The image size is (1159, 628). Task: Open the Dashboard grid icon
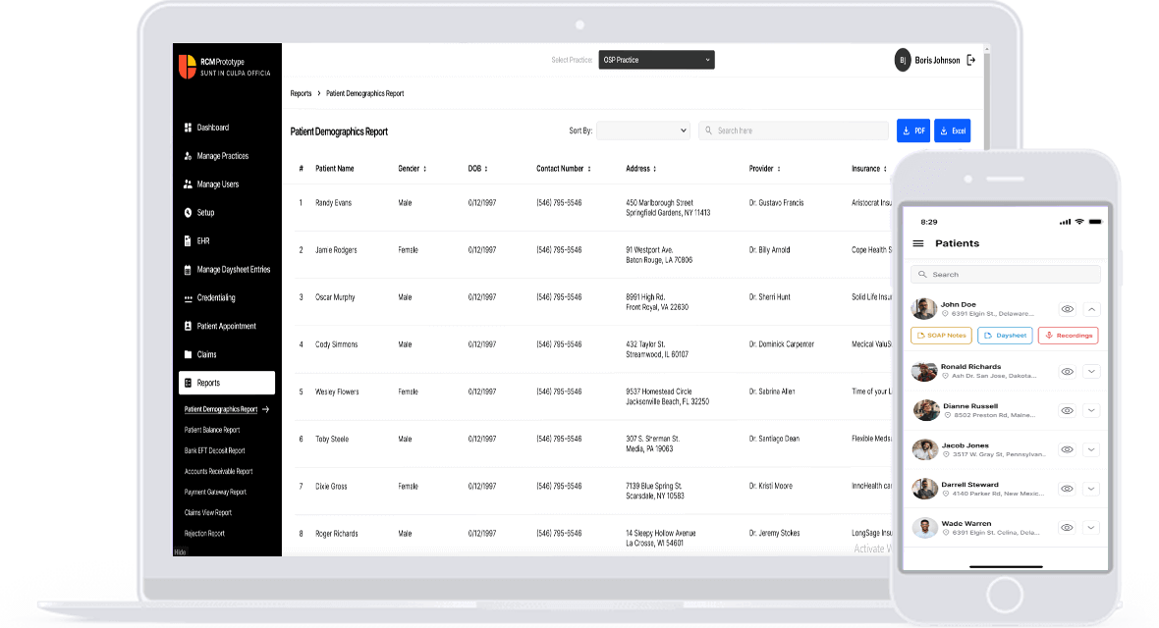(188, 128)
